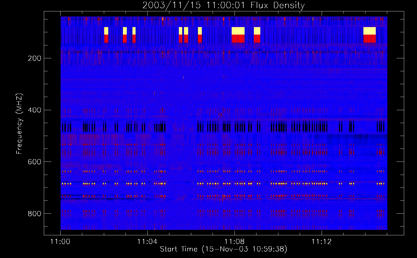This screenshot has height=258, width=417.
Task: Click the 'Start Time (15-Nov-03 10:59:38)' axis label
Action: pos(223,249)
